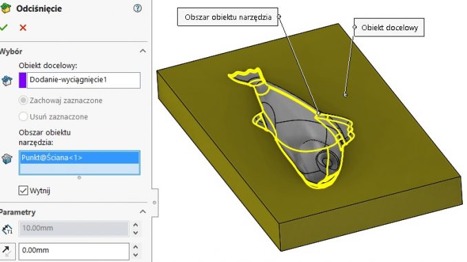Image resolution: width=467 pixels, height=262 pixels.
Task: Click the thickness T1 parameter icon
Action: [x=7, y=229]
